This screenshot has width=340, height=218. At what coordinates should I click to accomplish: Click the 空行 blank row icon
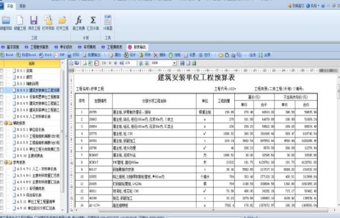pyautogui.click(x=200, y=55)
